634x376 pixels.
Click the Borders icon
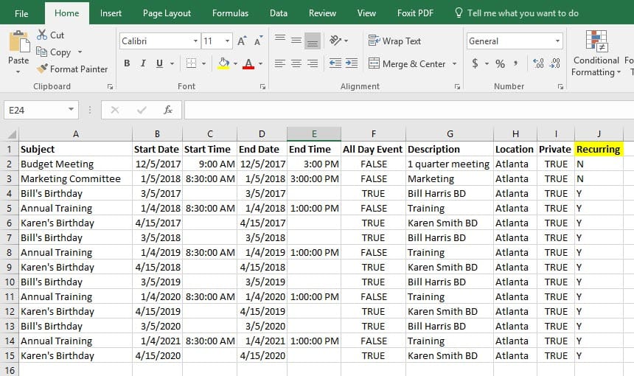click(x=191, y=64)
